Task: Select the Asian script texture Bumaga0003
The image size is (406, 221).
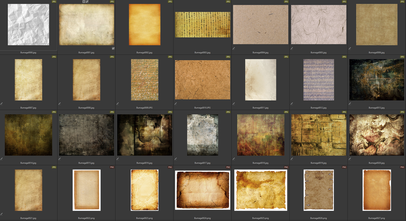Action: (x=203, y=25)
